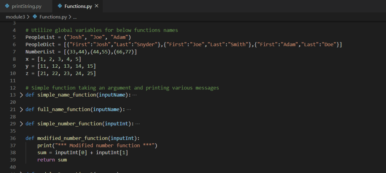This screenshot has height=173, width=386.
Task: Click the collapsed ellipsis after full_name_function
Action: click(129, 109)
